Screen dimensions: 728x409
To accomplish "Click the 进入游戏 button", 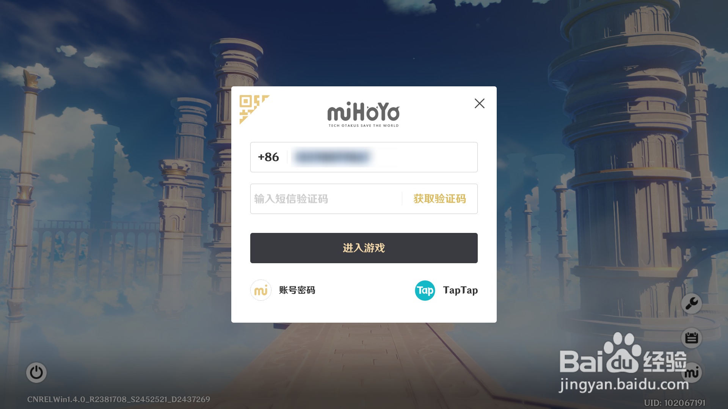I will click(364, 248).
